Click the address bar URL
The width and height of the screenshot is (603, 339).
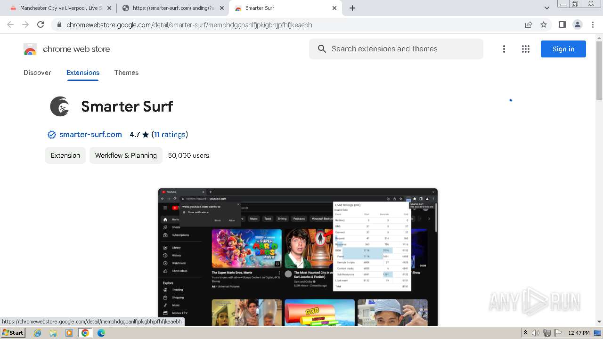tap(189, 25)
